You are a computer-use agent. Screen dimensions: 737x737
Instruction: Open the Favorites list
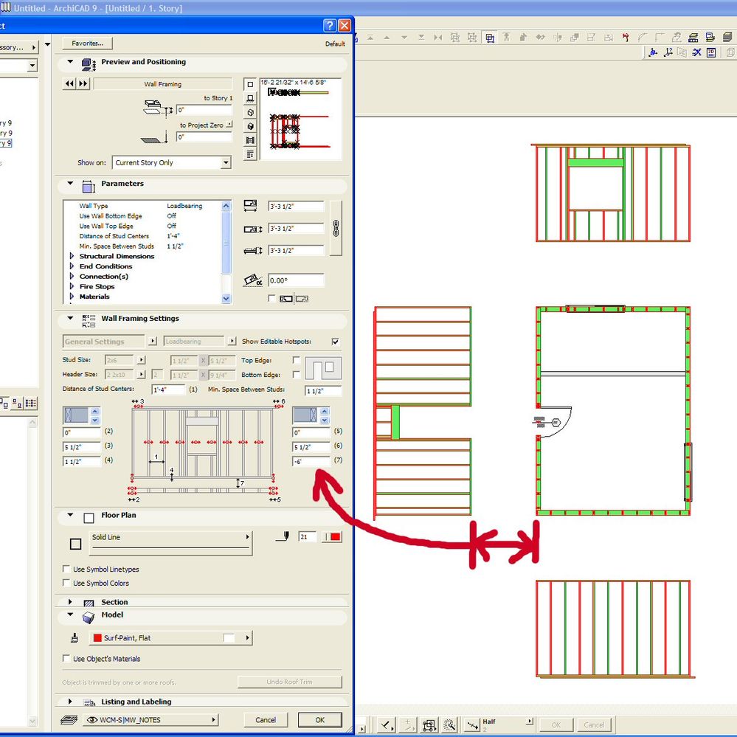click(88, 44)
